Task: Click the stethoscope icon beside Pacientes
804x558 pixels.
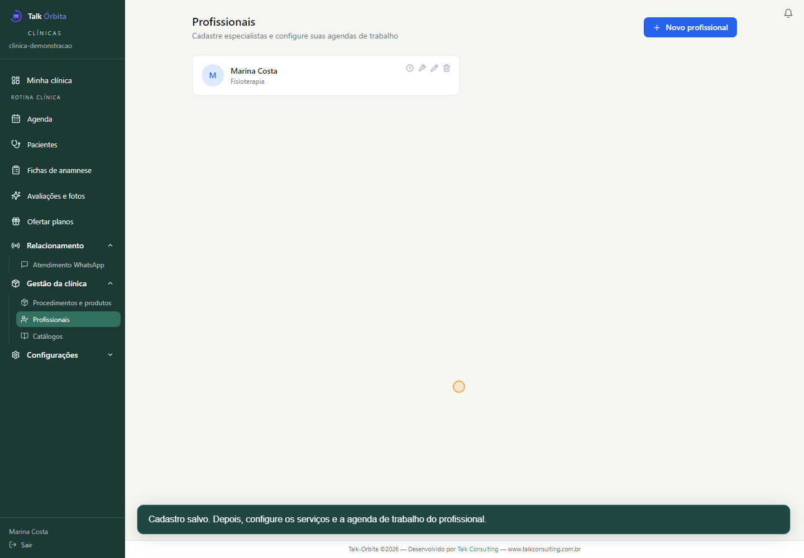Action: [16, 145]
